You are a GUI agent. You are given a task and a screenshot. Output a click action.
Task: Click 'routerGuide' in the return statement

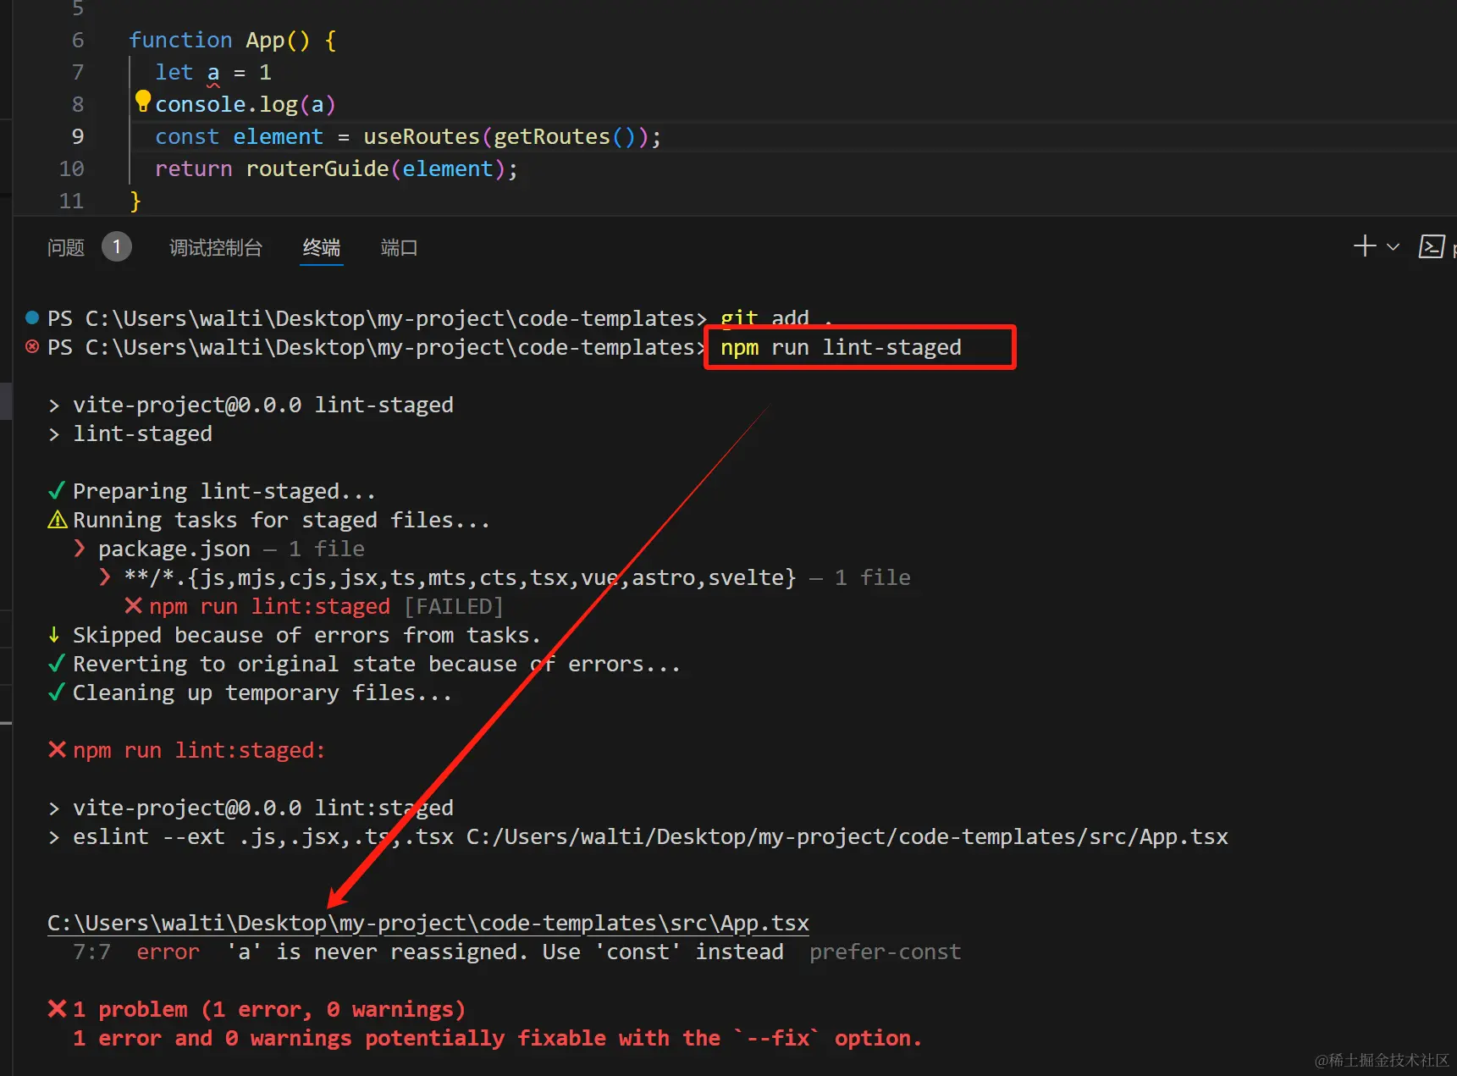[317, 168]
